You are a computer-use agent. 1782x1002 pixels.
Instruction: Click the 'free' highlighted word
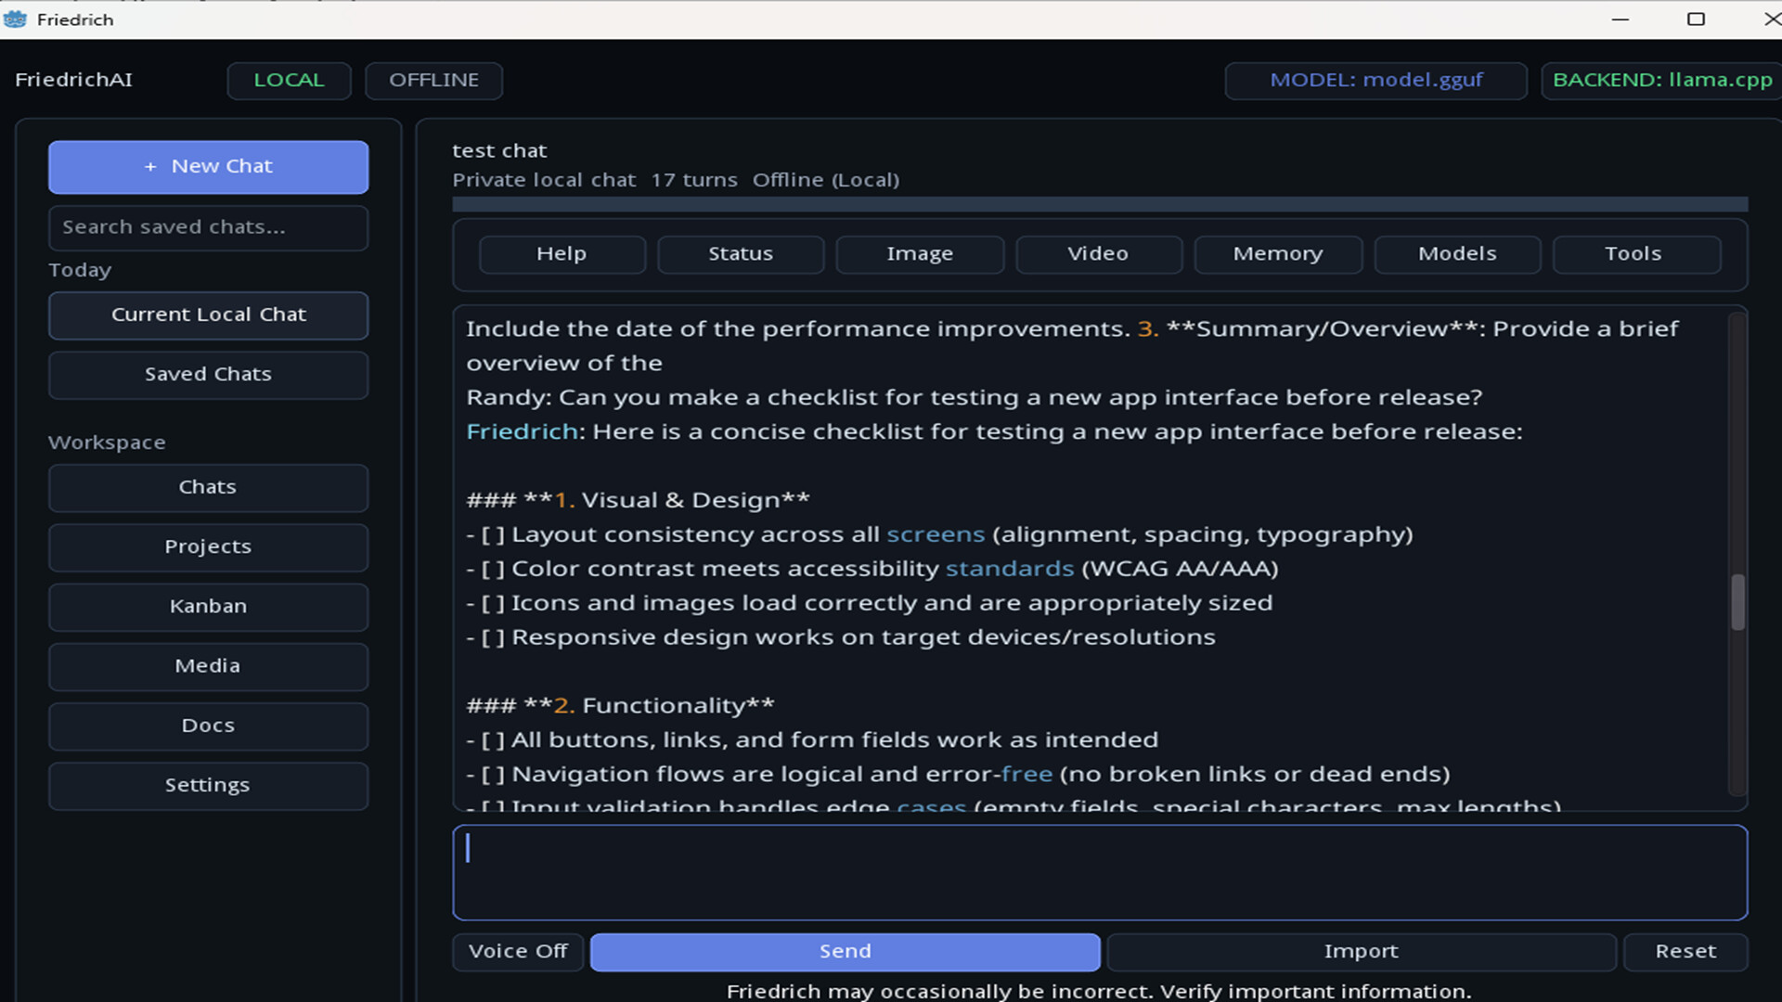click(1027, 775)
